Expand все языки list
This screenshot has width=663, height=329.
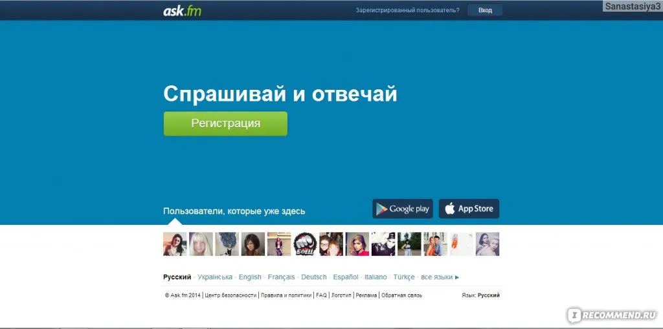click(x=440, y=277)
